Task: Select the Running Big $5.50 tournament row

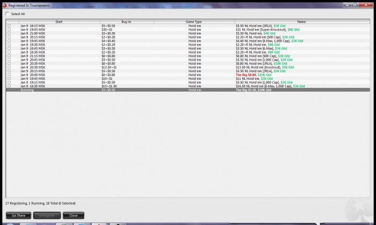Action: pyautogui.click(x=188, y=90)
